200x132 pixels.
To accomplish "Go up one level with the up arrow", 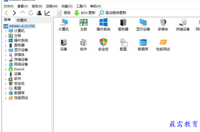I will coord(23,12).
